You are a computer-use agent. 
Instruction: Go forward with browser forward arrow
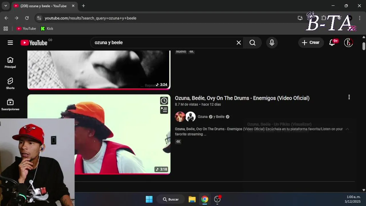point(17,18)
